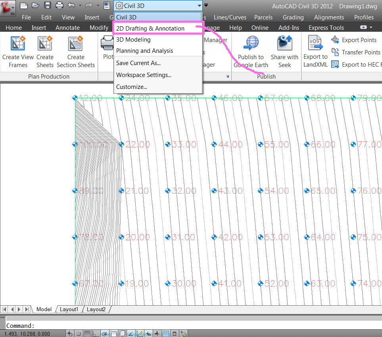
Task: Open the Quick Access toolbar customize arrow
Action: pyautogui.click(x=206, y=5)
